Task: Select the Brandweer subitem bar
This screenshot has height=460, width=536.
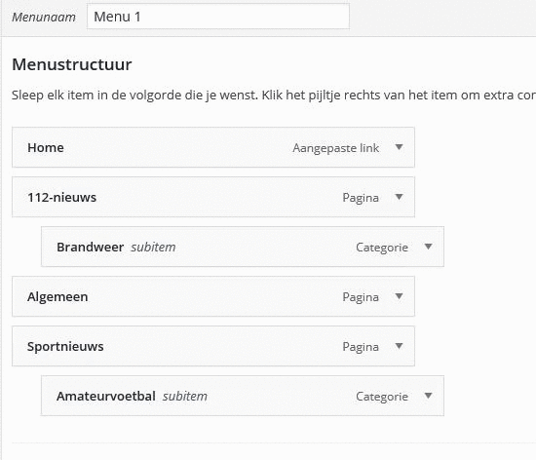Action: click(243, 247)
